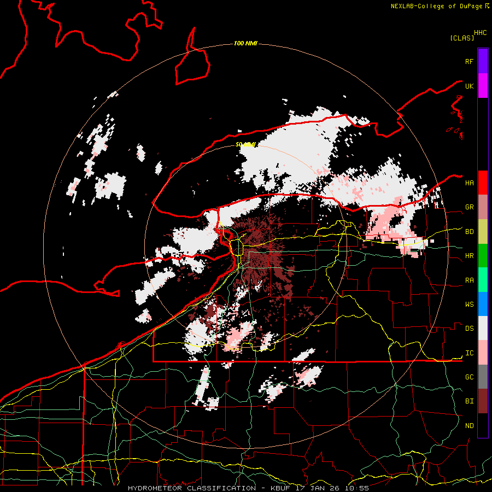Viewport: 492px width, 492px height.
Task: Click the HR green legend swatch
Action: point(483,255)
